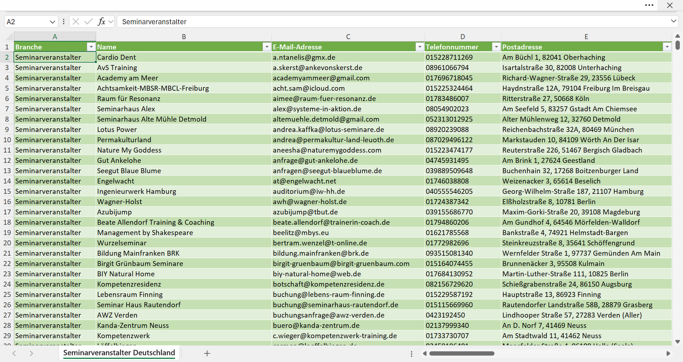
Task: Select cell altemuehle.detmold@gmail.com
Action: pos(348,119)
